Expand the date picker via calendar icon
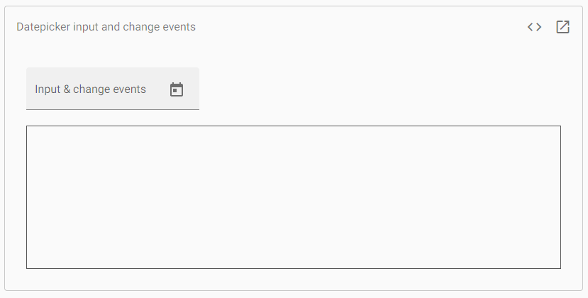This screenshot has height=298, width=588. [x=176, y=89]
